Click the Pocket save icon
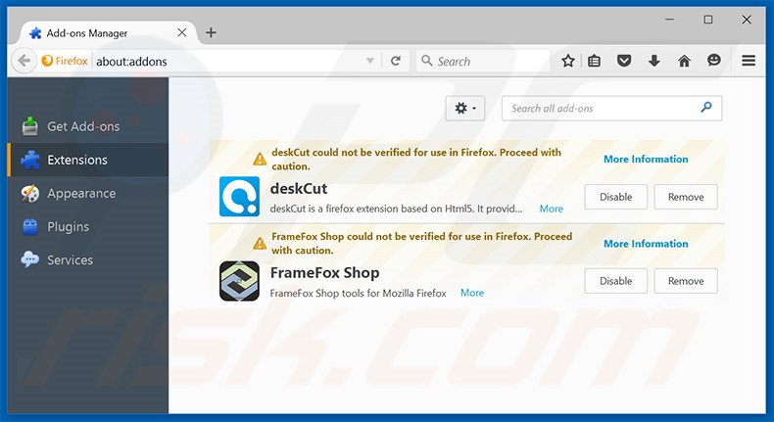This screenshot has height=422, width=774. [x=624, y=62]
